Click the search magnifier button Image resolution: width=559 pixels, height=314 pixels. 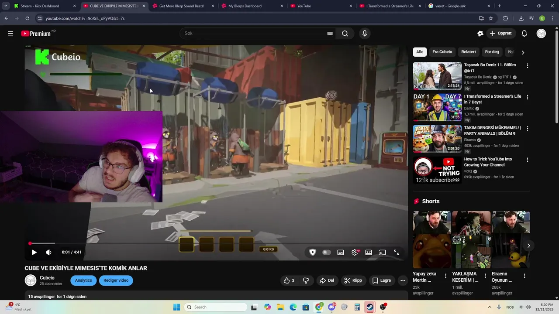pyautogui.click(x=345, y=34)
